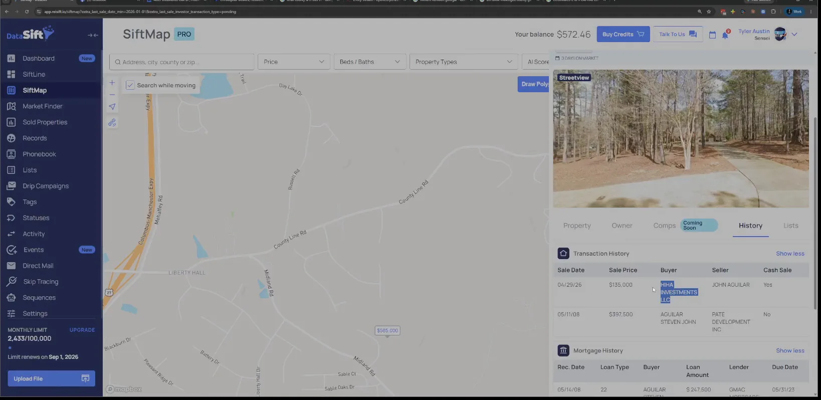
Task: Click the Talk To Us button
Action: point(678,34)
